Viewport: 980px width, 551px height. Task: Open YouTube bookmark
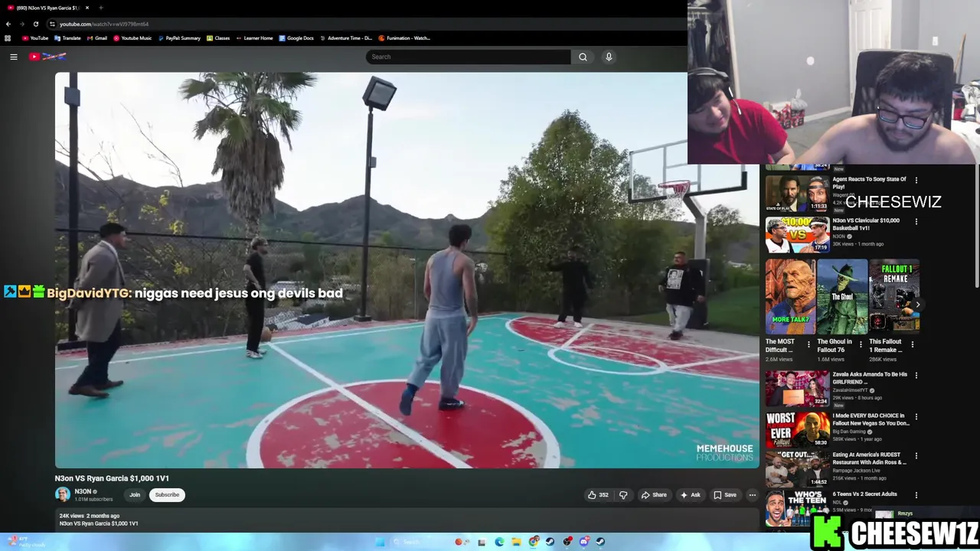(x=35, y=38)
